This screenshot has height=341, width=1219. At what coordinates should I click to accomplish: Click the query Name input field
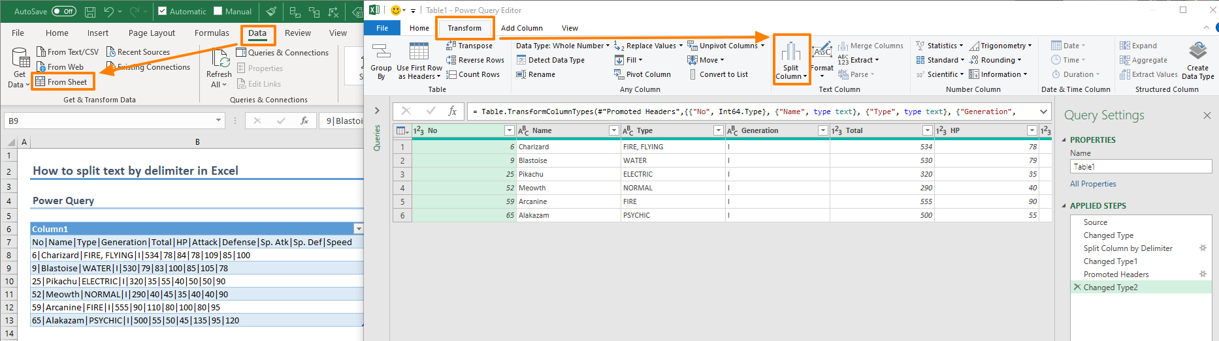tap(1140, 167)
